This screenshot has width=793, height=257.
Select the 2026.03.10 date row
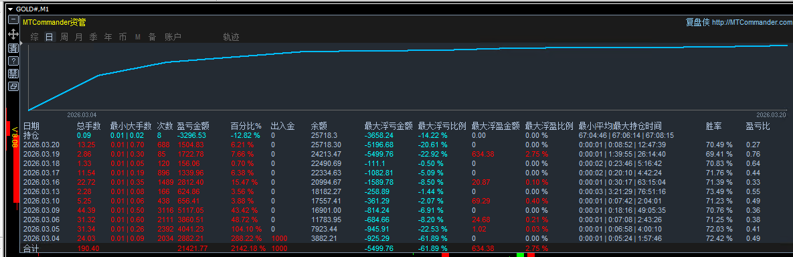point(42,201)
